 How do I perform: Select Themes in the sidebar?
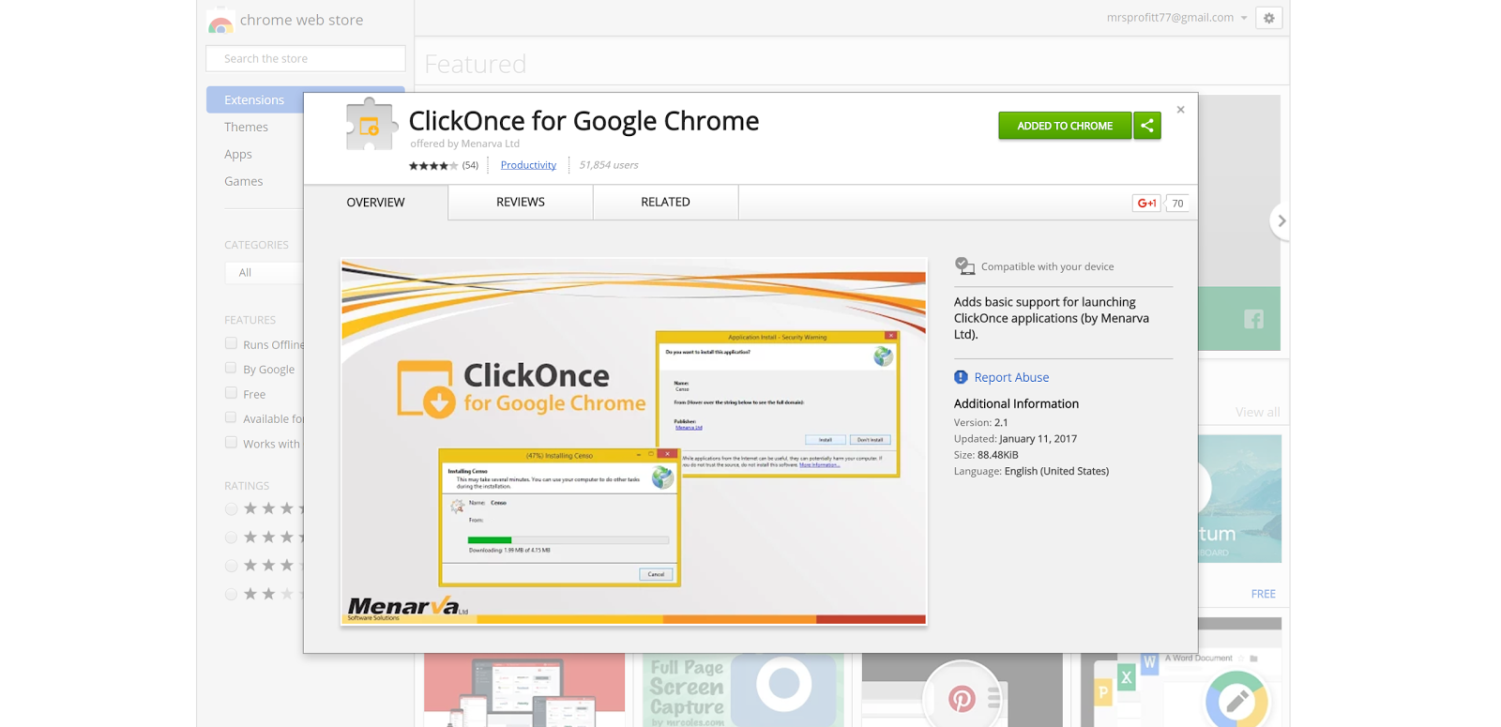[246, 127]
